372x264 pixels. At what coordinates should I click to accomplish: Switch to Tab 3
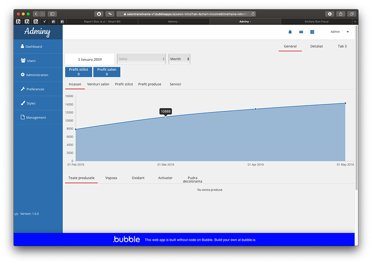click(342, 46)
